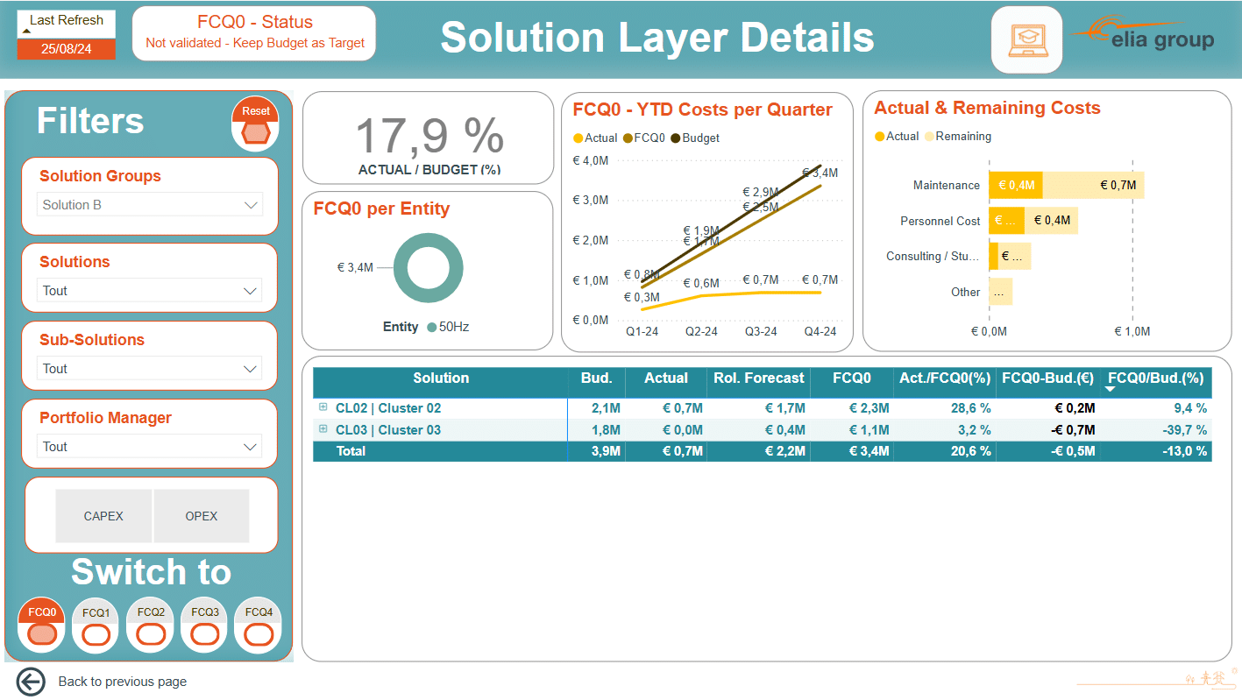Click the € 1,1M FCQ0 cell for CL03
Viewport: 1242px width, 700px height.
[869, 430]
